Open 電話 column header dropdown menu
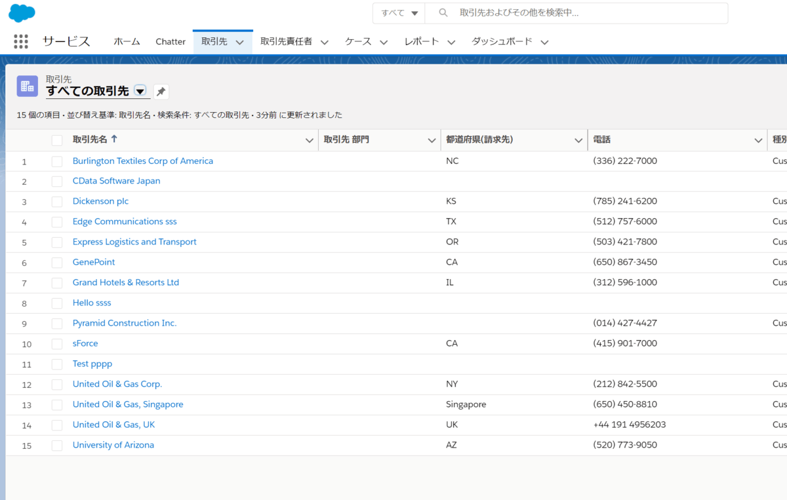Image resolution: width=787 pixels, height=500 pixels. click(x=757, y=140)
